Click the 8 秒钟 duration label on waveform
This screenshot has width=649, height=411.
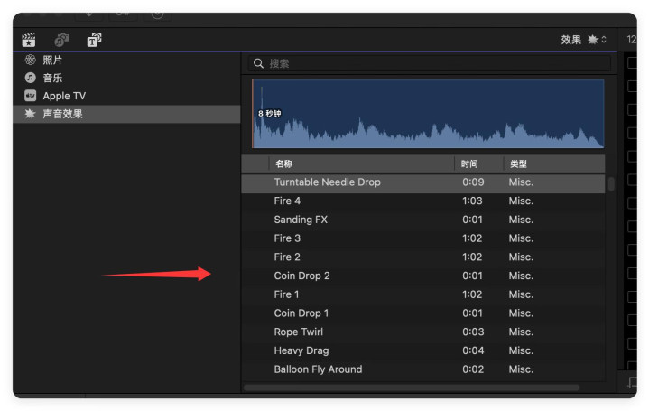270,114
